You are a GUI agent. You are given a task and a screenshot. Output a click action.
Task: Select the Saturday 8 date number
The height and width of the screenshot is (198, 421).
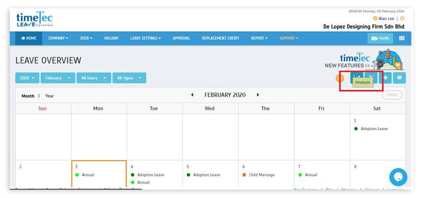(x=355, y=167)
